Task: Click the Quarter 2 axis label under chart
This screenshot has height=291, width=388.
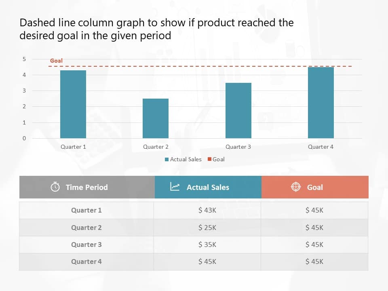Action: [x=156, y=147]
